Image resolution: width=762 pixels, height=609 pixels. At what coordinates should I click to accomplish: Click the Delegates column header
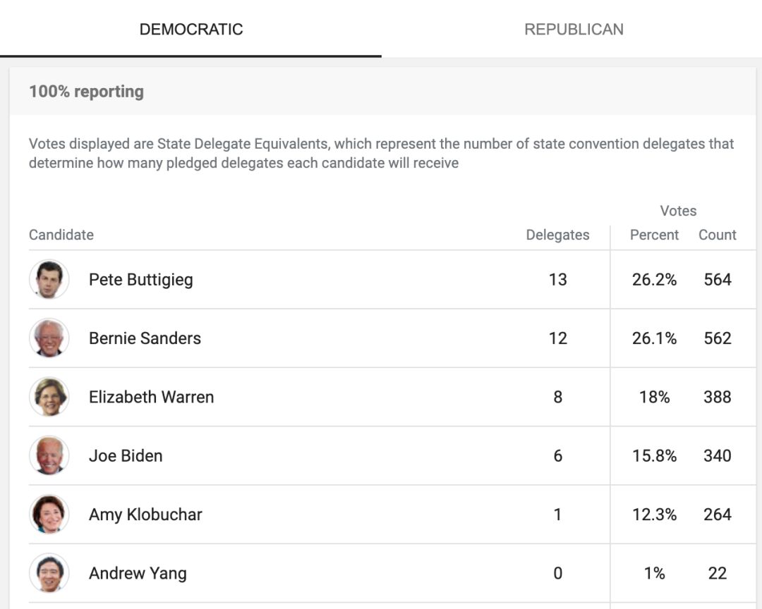pos(557,235)
